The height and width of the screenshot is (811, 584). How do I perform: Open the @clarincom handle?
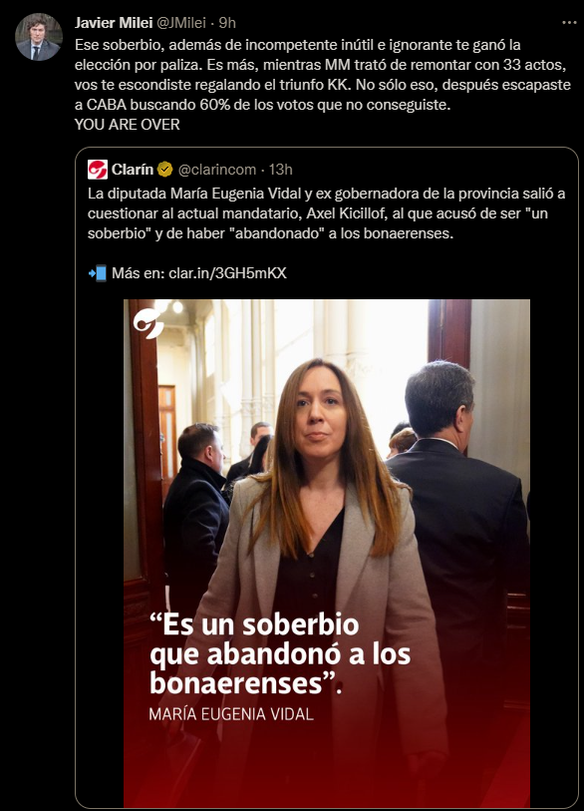click(217, 170)
